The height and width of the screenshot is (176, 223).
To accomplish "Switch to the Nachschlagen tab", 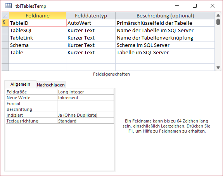I will point(51,85).
